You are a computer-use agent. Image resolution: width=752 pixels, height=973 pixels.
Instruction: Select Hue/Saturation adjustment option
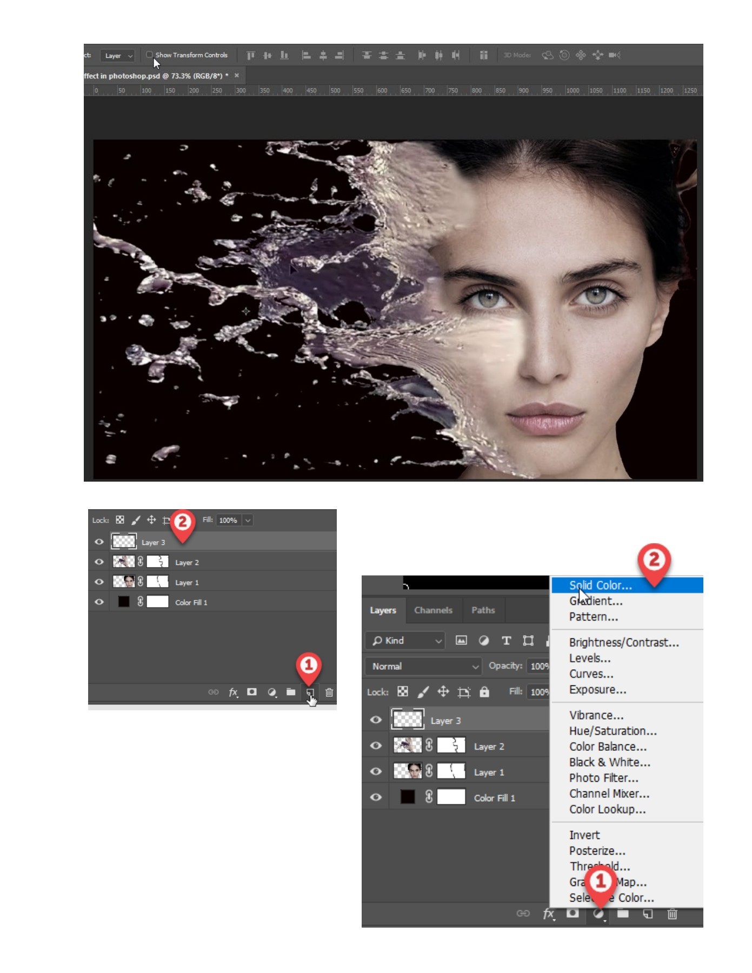tap(613, 731)
